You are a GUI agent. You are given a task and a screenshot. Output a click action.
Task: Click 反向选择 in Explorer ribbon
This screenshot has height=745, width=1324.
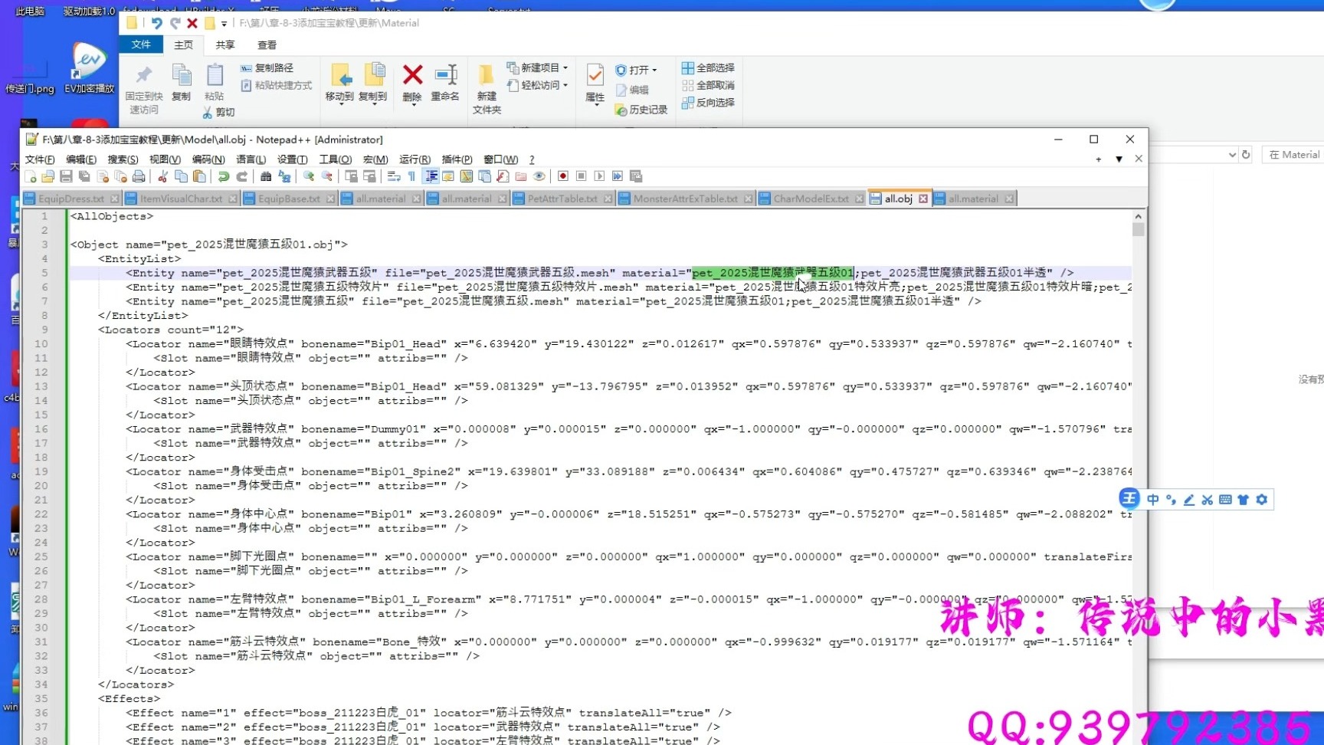pos(708,103)
